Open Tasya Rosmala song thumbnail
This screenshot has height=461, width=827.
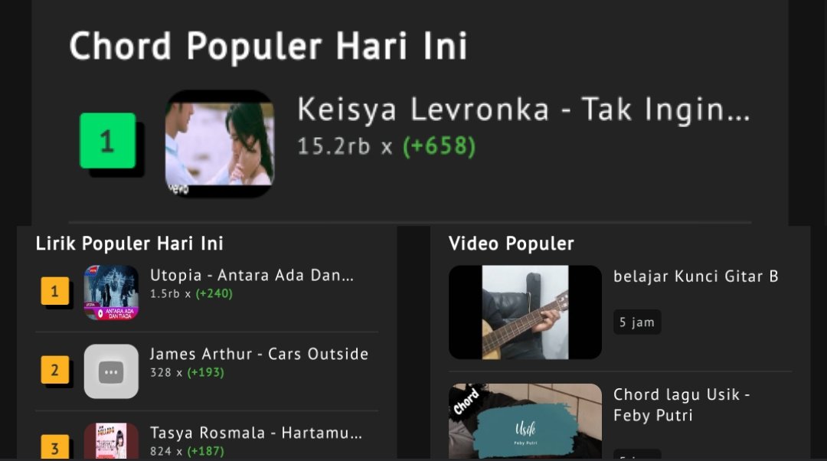(x=111, y=442)
